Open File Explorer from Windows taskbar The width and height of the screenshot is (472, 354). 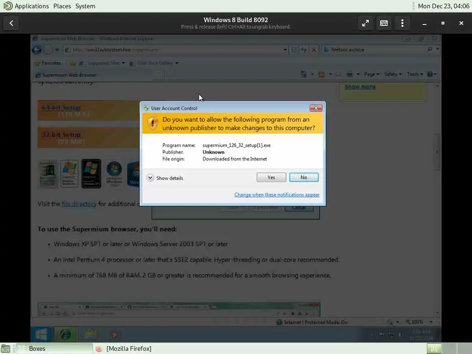(x=91, y=335)
